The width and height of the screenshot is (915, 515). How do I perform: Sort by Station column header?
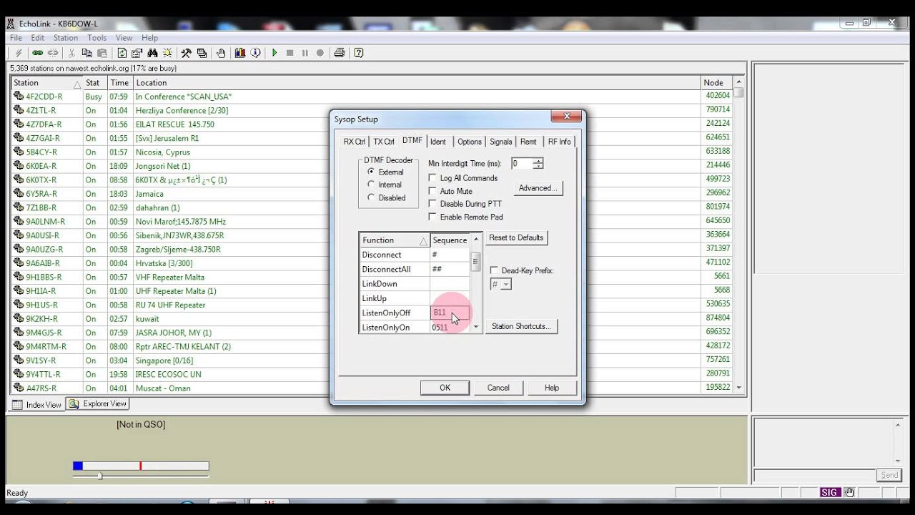(47, 82)
